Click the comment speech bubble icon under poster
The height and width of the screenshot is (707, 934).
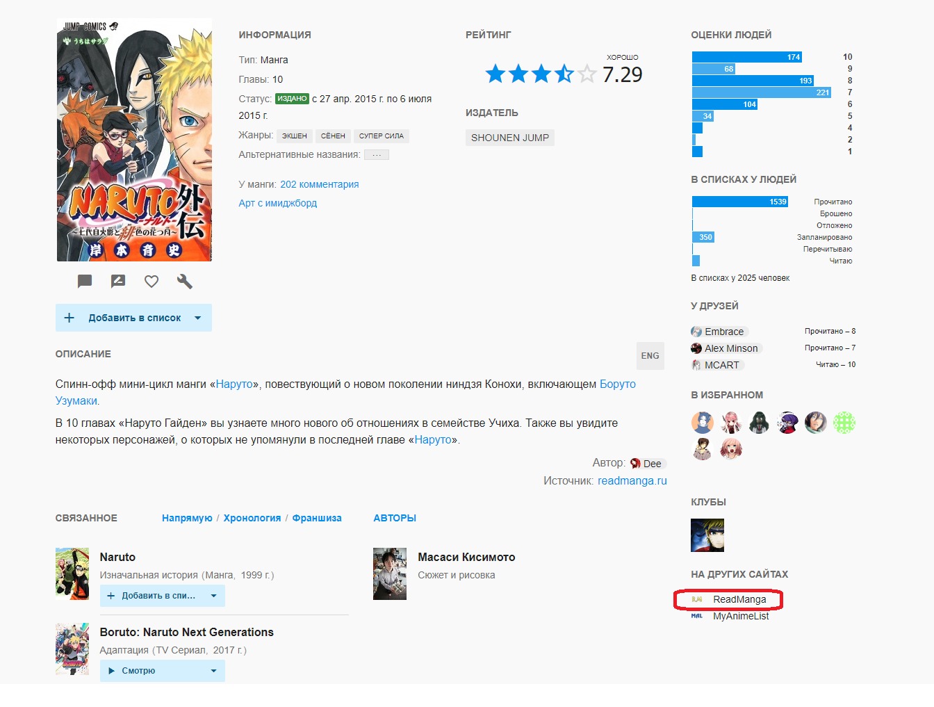tap(85, 282)
